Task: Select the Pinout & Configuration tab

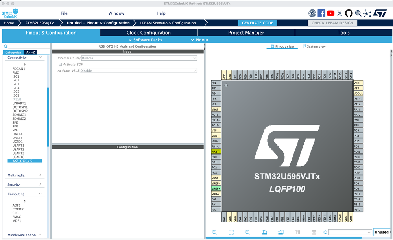Action: 51,33
